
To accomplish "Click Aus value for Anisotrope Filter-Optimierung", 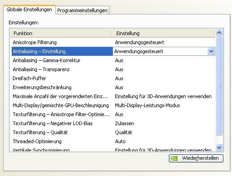I will 119,114.
